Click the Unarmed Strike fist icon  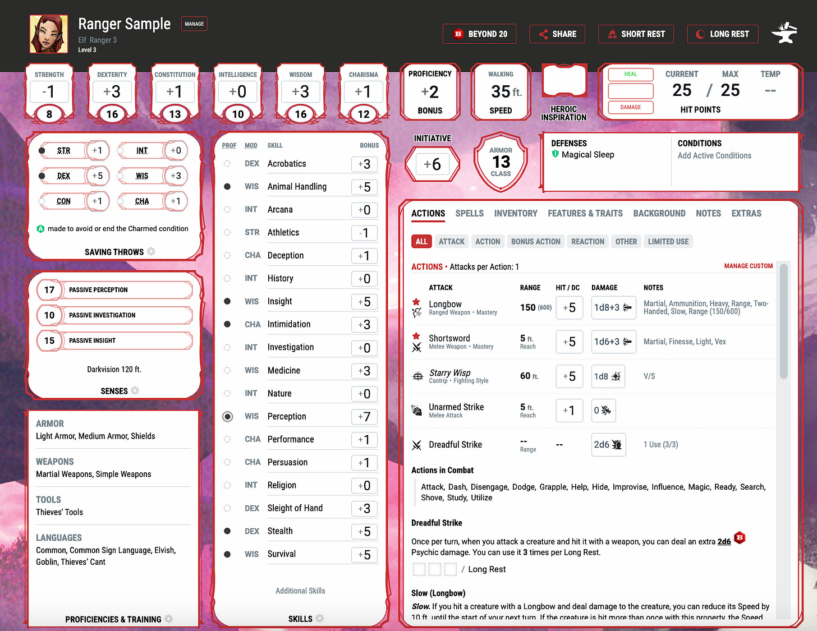pos(416,410)
